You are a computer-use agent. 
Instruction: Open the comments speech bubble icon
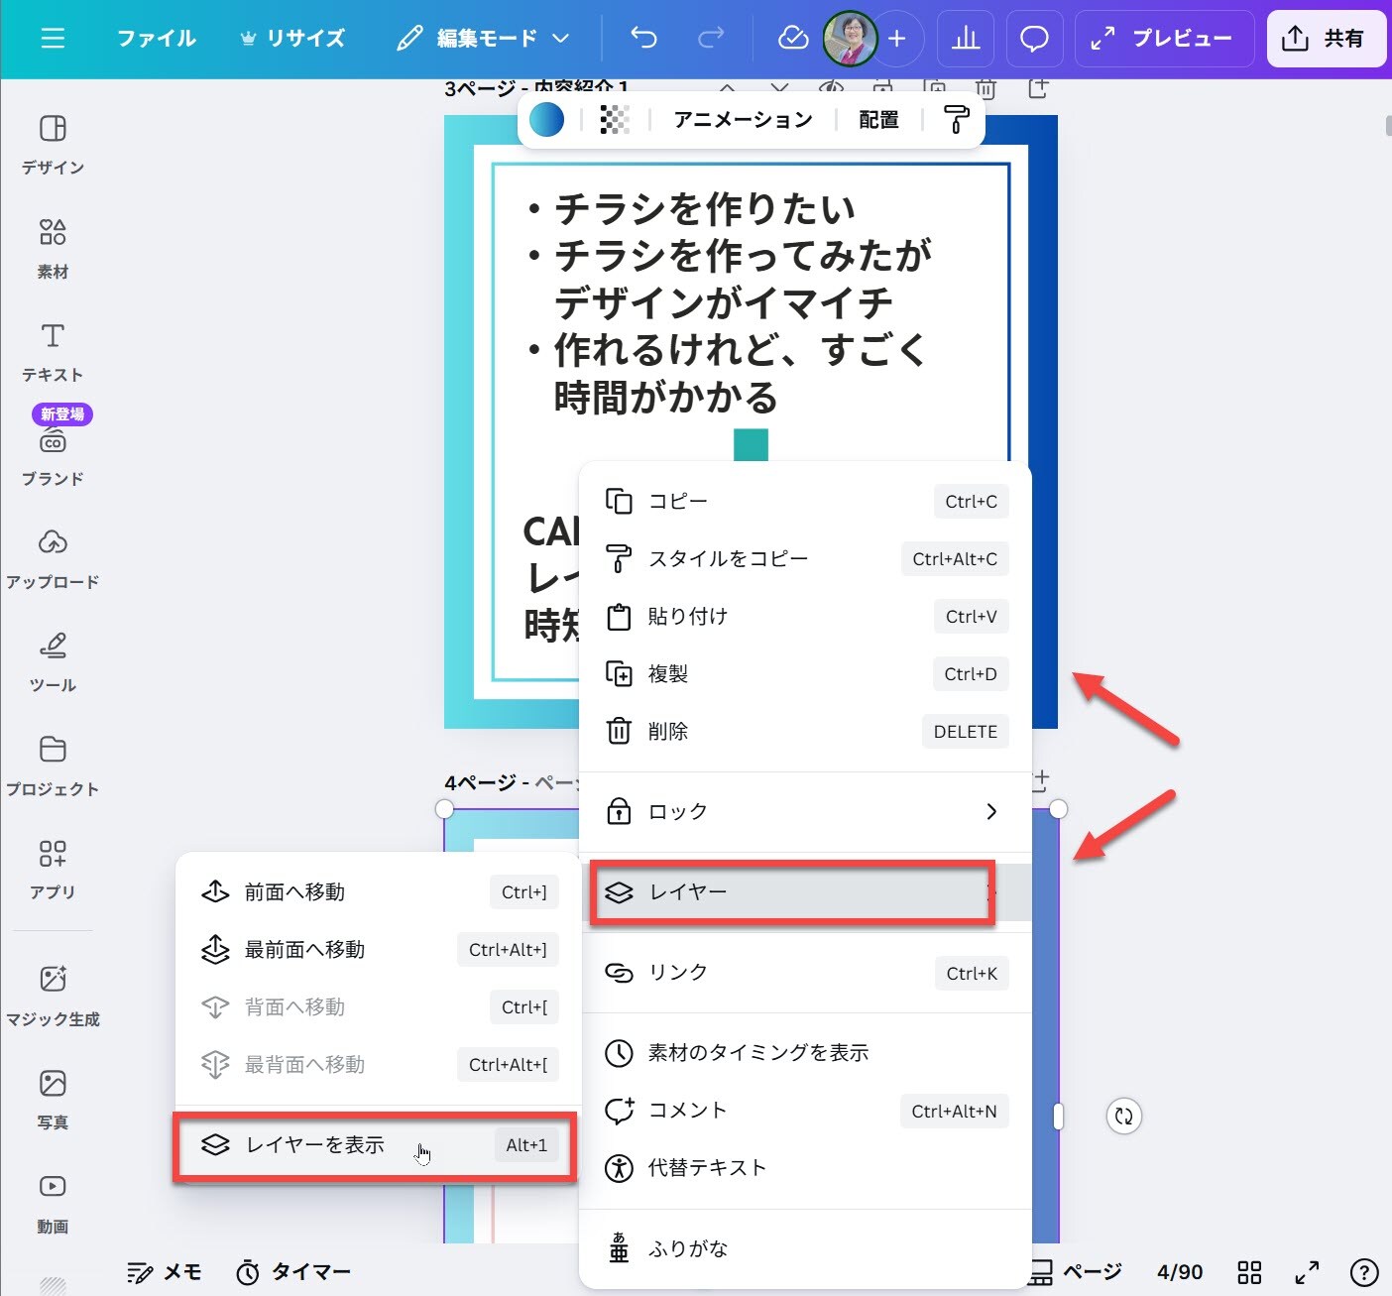click(1034, 39)
